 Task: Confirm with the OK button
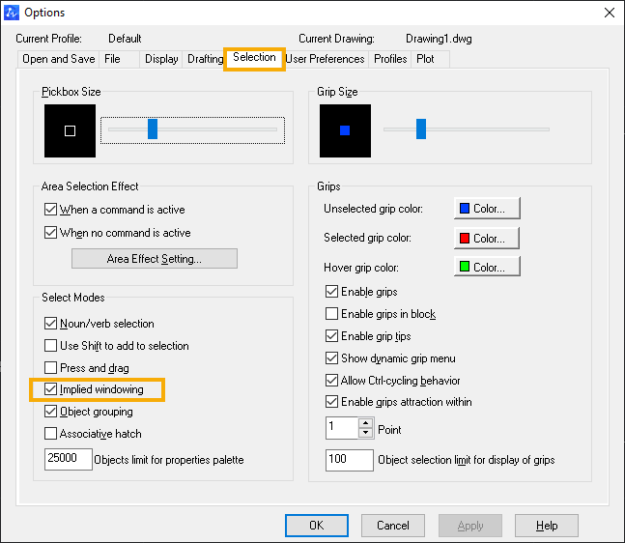(x=317, y=526)
